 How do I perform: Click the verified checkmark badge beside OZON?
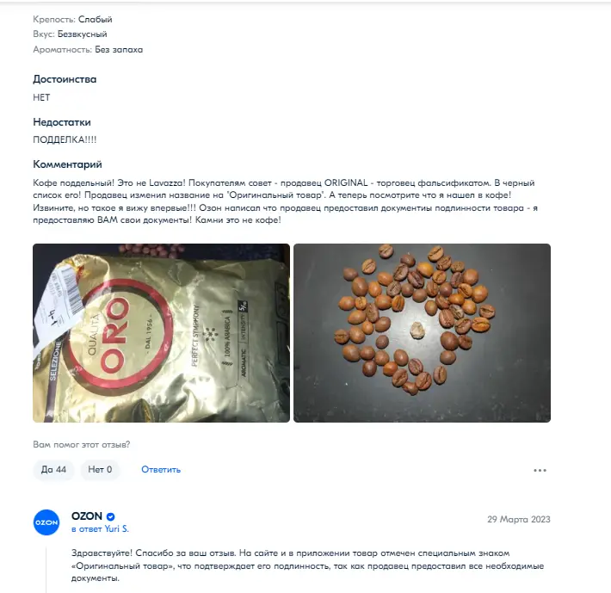tap(110, 516)
